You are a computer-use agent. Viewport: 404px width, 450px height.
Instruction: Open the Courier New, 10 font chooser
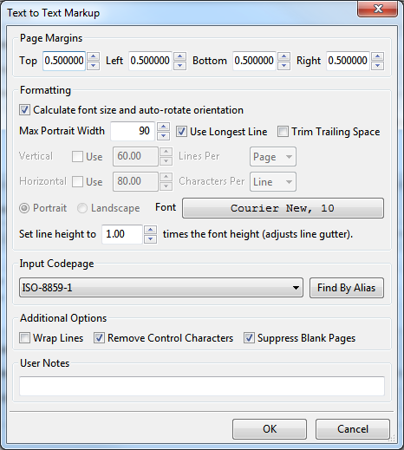[283, 208]
